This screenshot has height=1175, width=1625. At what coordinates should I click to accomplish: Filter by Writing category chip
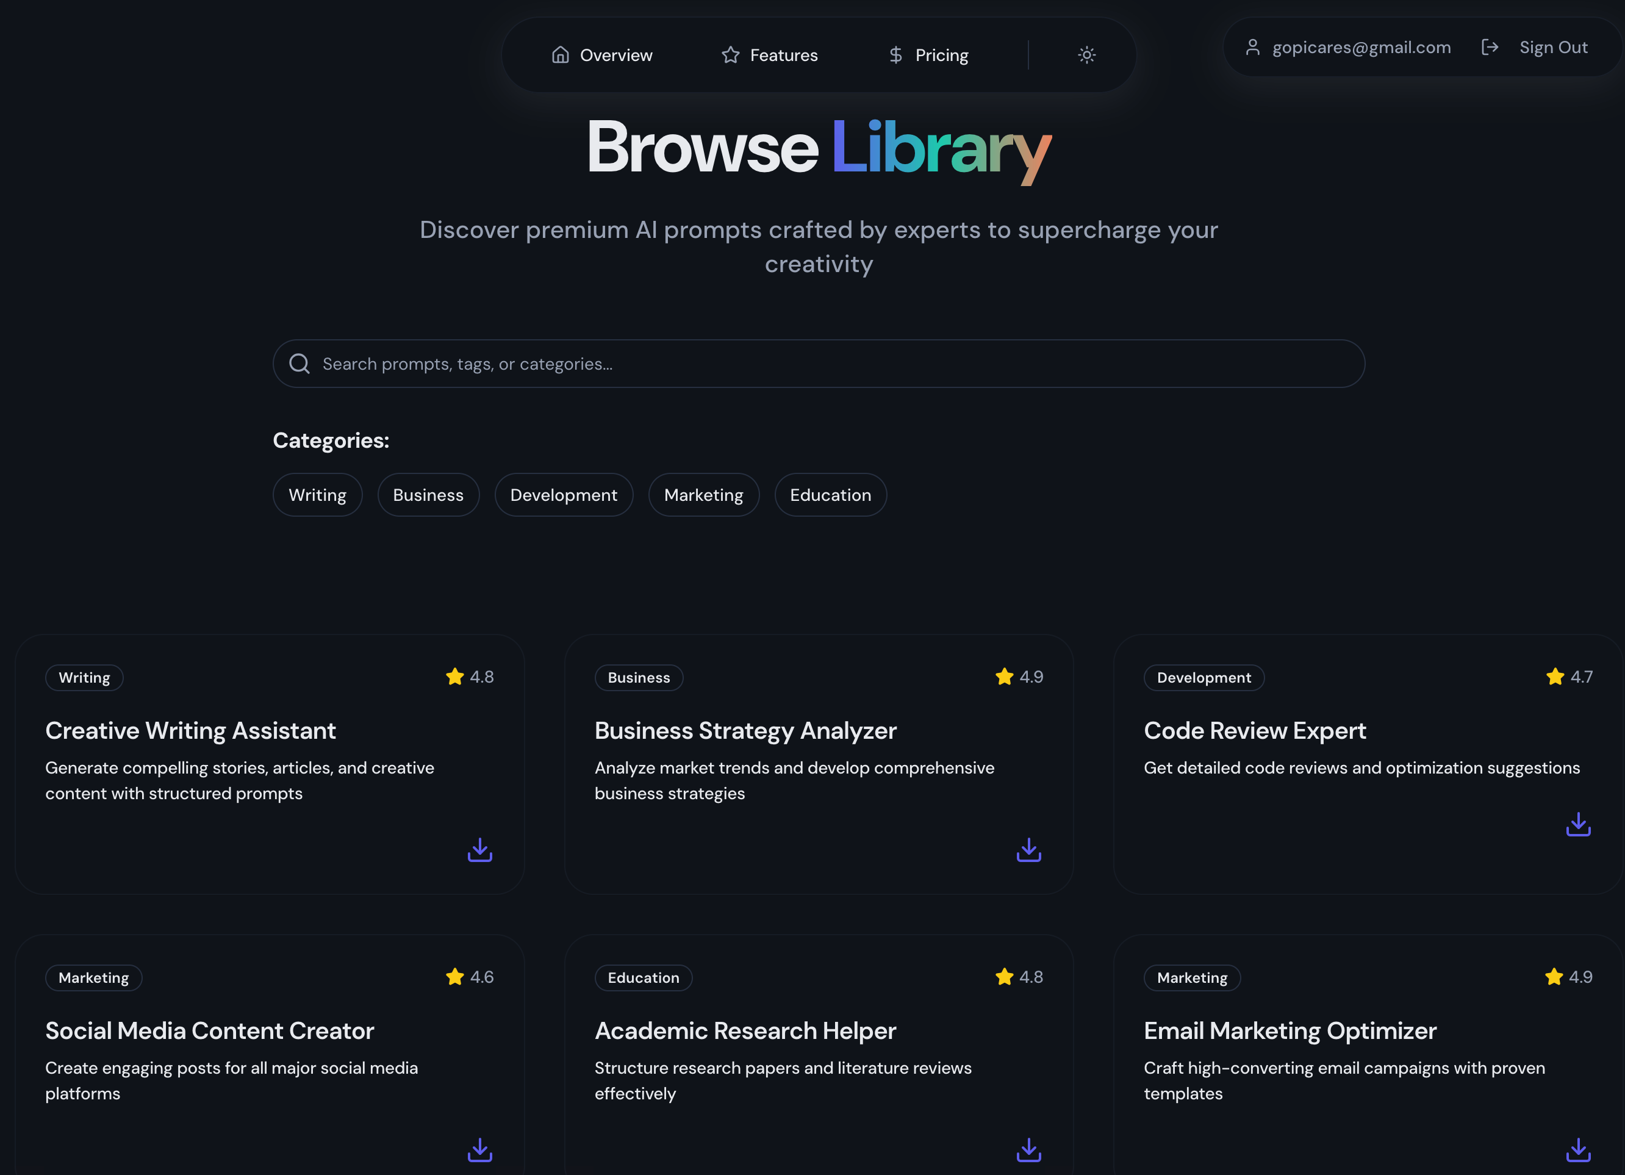pos(317,494)
